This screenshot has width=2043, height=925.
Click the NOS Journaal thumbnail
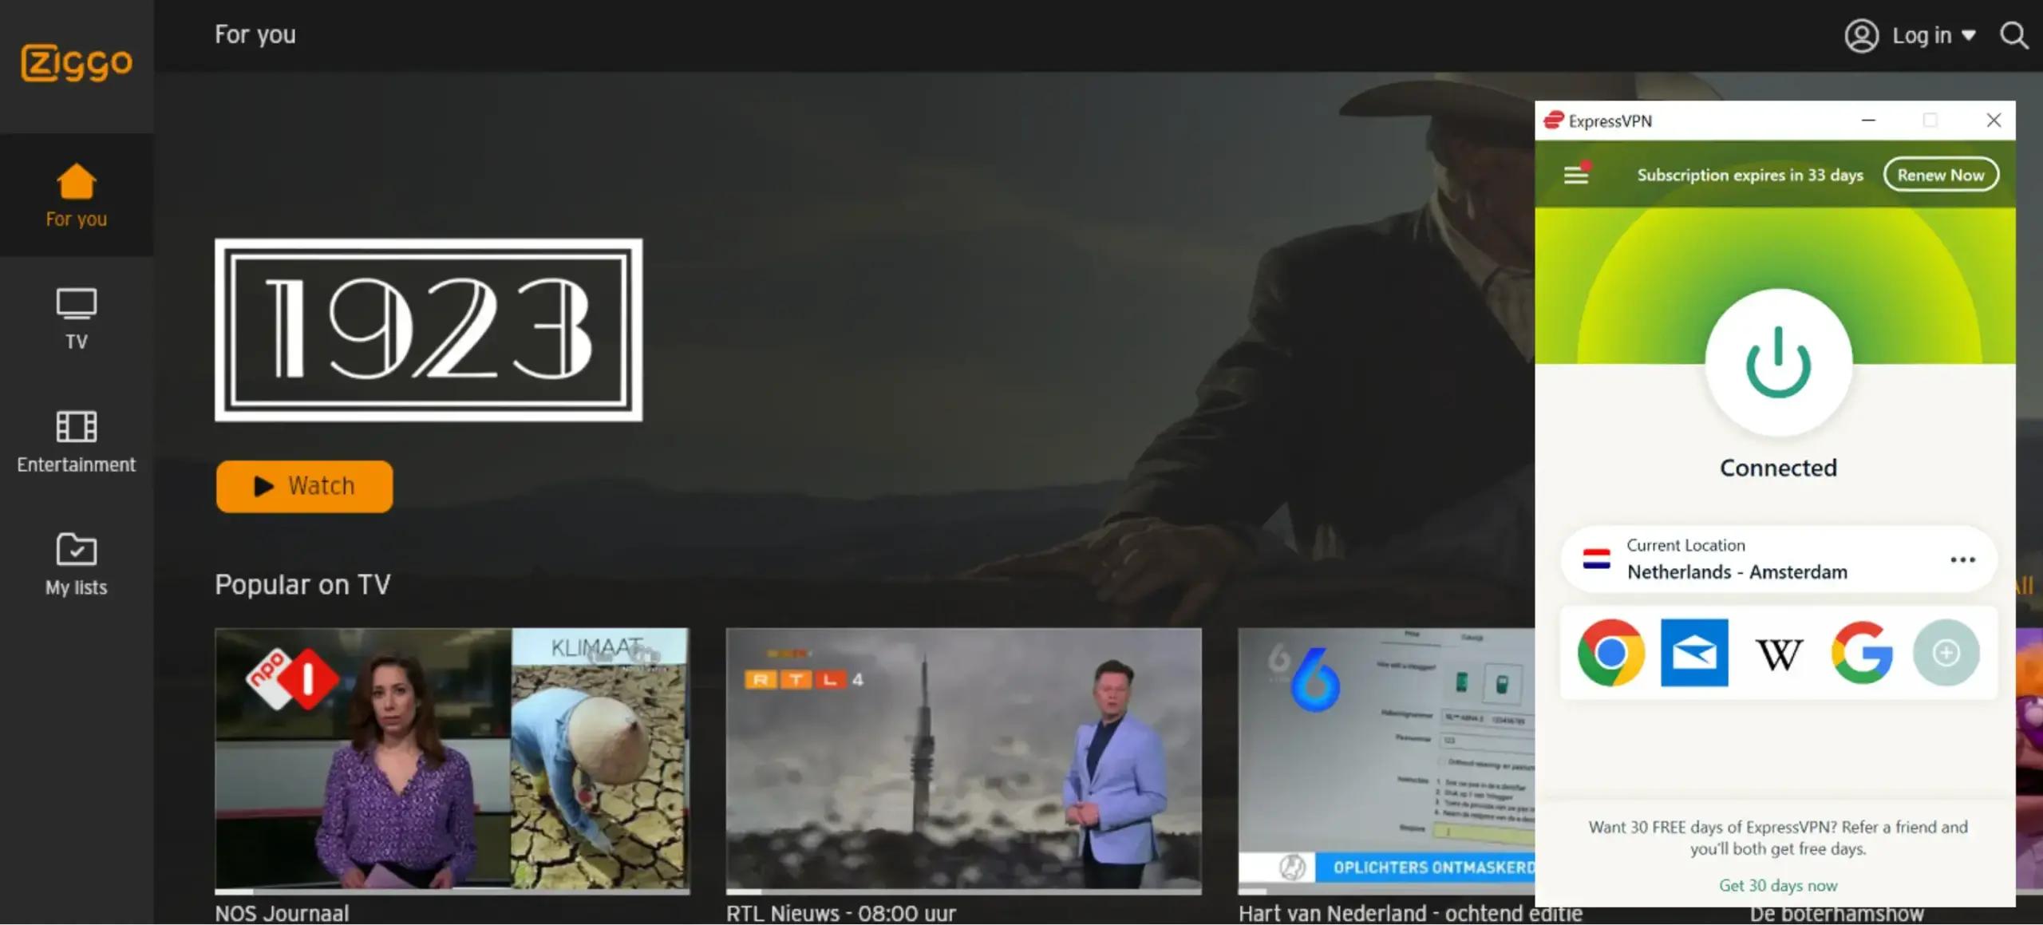click(x=452, y=760)
